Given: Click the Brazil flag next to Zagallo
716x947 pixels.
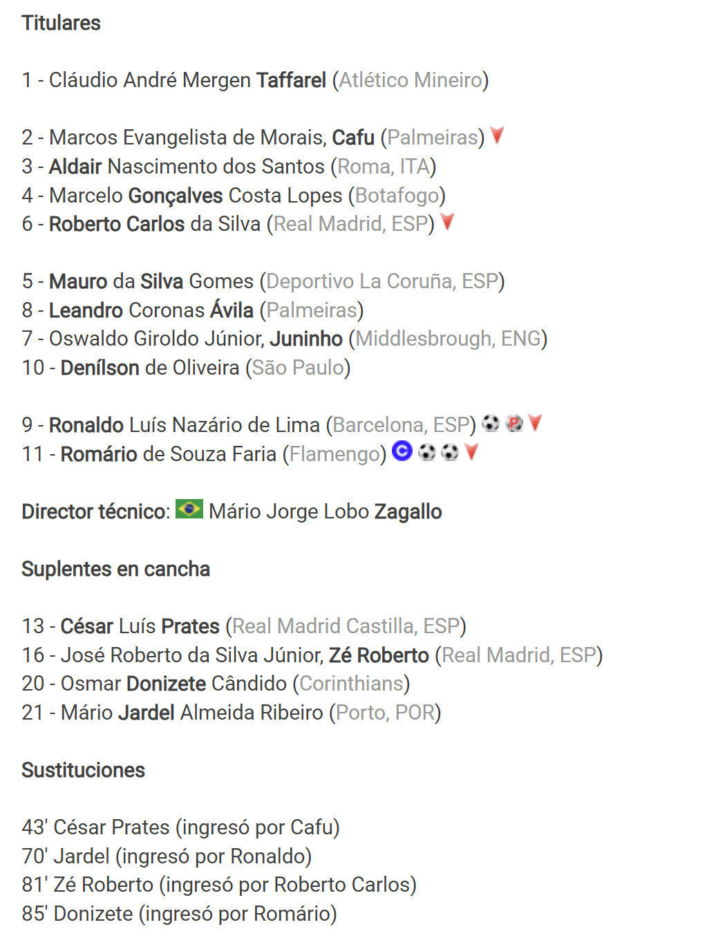Looking at the screenshot, I should pyautogui.click(x=189, y=509).
